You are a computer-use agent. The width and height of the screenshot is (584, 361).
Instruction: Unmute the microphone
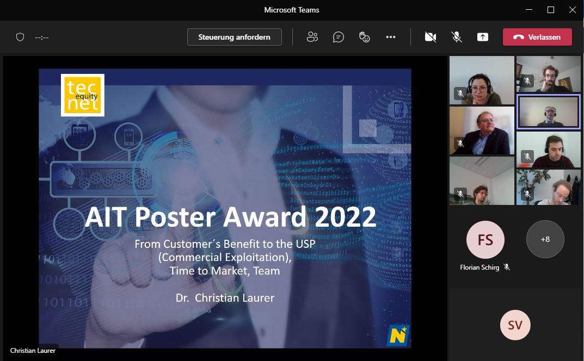pyautogui.click(x=457, y=37)
